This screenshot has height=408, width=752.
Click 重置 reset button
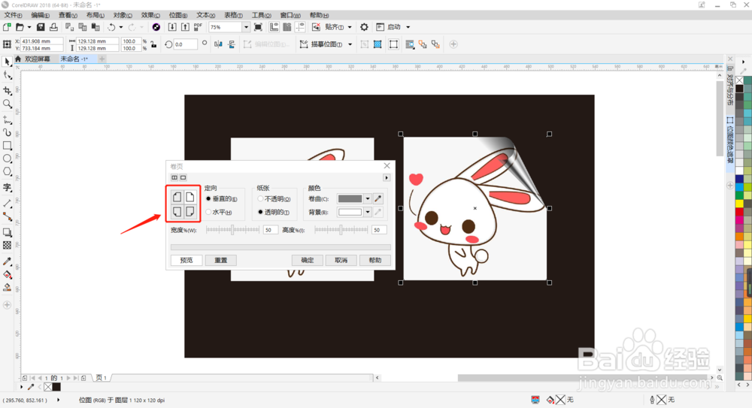(x=220, y=260)
